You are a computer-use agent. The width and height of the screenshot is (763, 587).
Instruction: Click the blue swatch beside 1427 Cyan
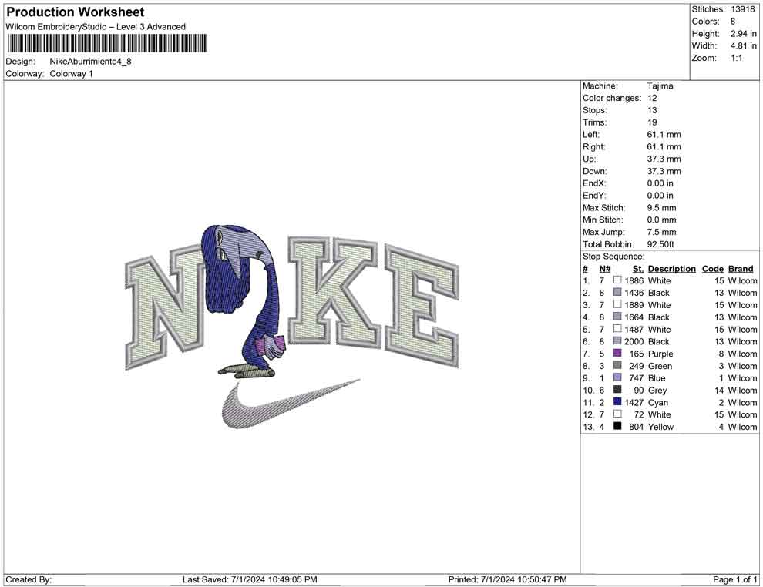(x=617, y=401)
